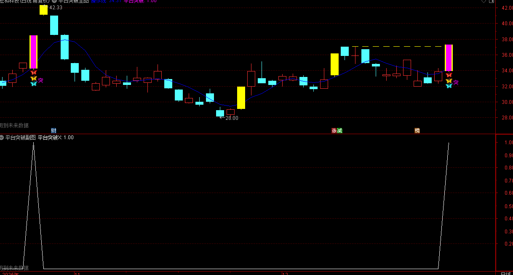This screenshot has width=513, height=275.
Task: Click the 突 label beside the left butterflies
Action: click(40, 80)
